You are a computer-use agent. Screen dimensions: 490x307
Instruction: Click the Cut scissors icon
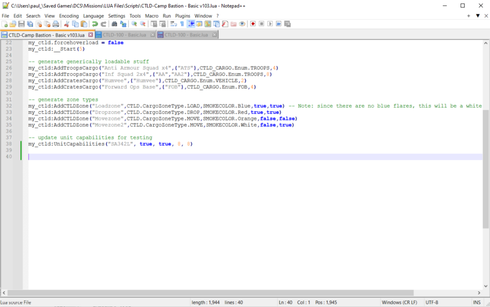(x=67, y=24)
